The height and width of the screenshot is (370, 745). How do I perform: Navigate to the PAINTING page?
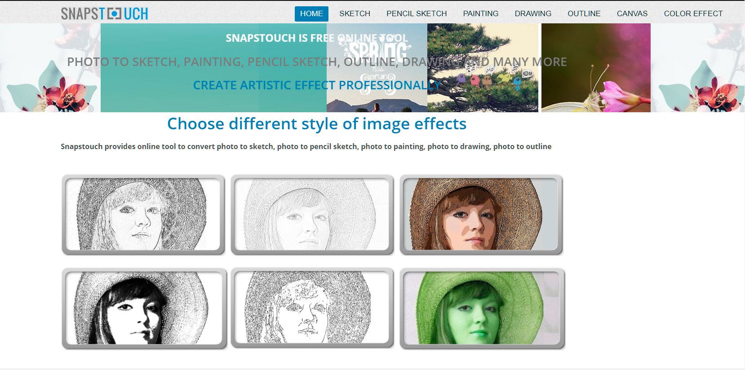click(x=481, y=13)
